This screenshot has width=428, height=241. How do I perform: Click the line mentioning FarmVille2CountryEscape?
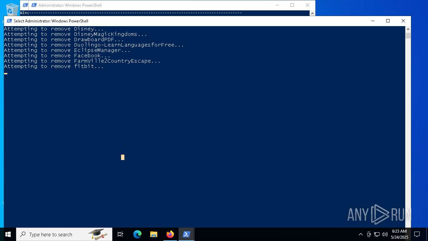(x=82, y=61)
